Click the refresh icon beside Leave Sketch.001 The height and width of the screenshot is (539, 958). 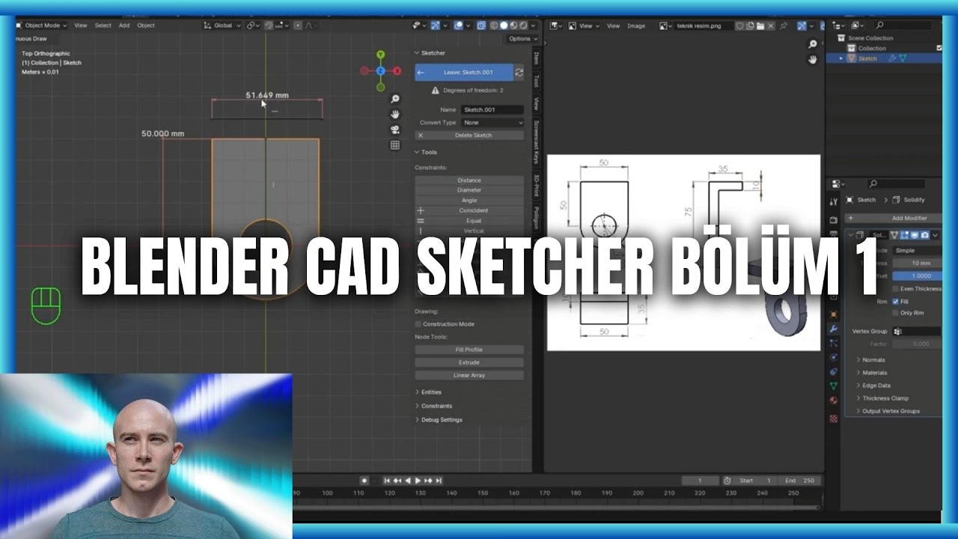(519, 73)
